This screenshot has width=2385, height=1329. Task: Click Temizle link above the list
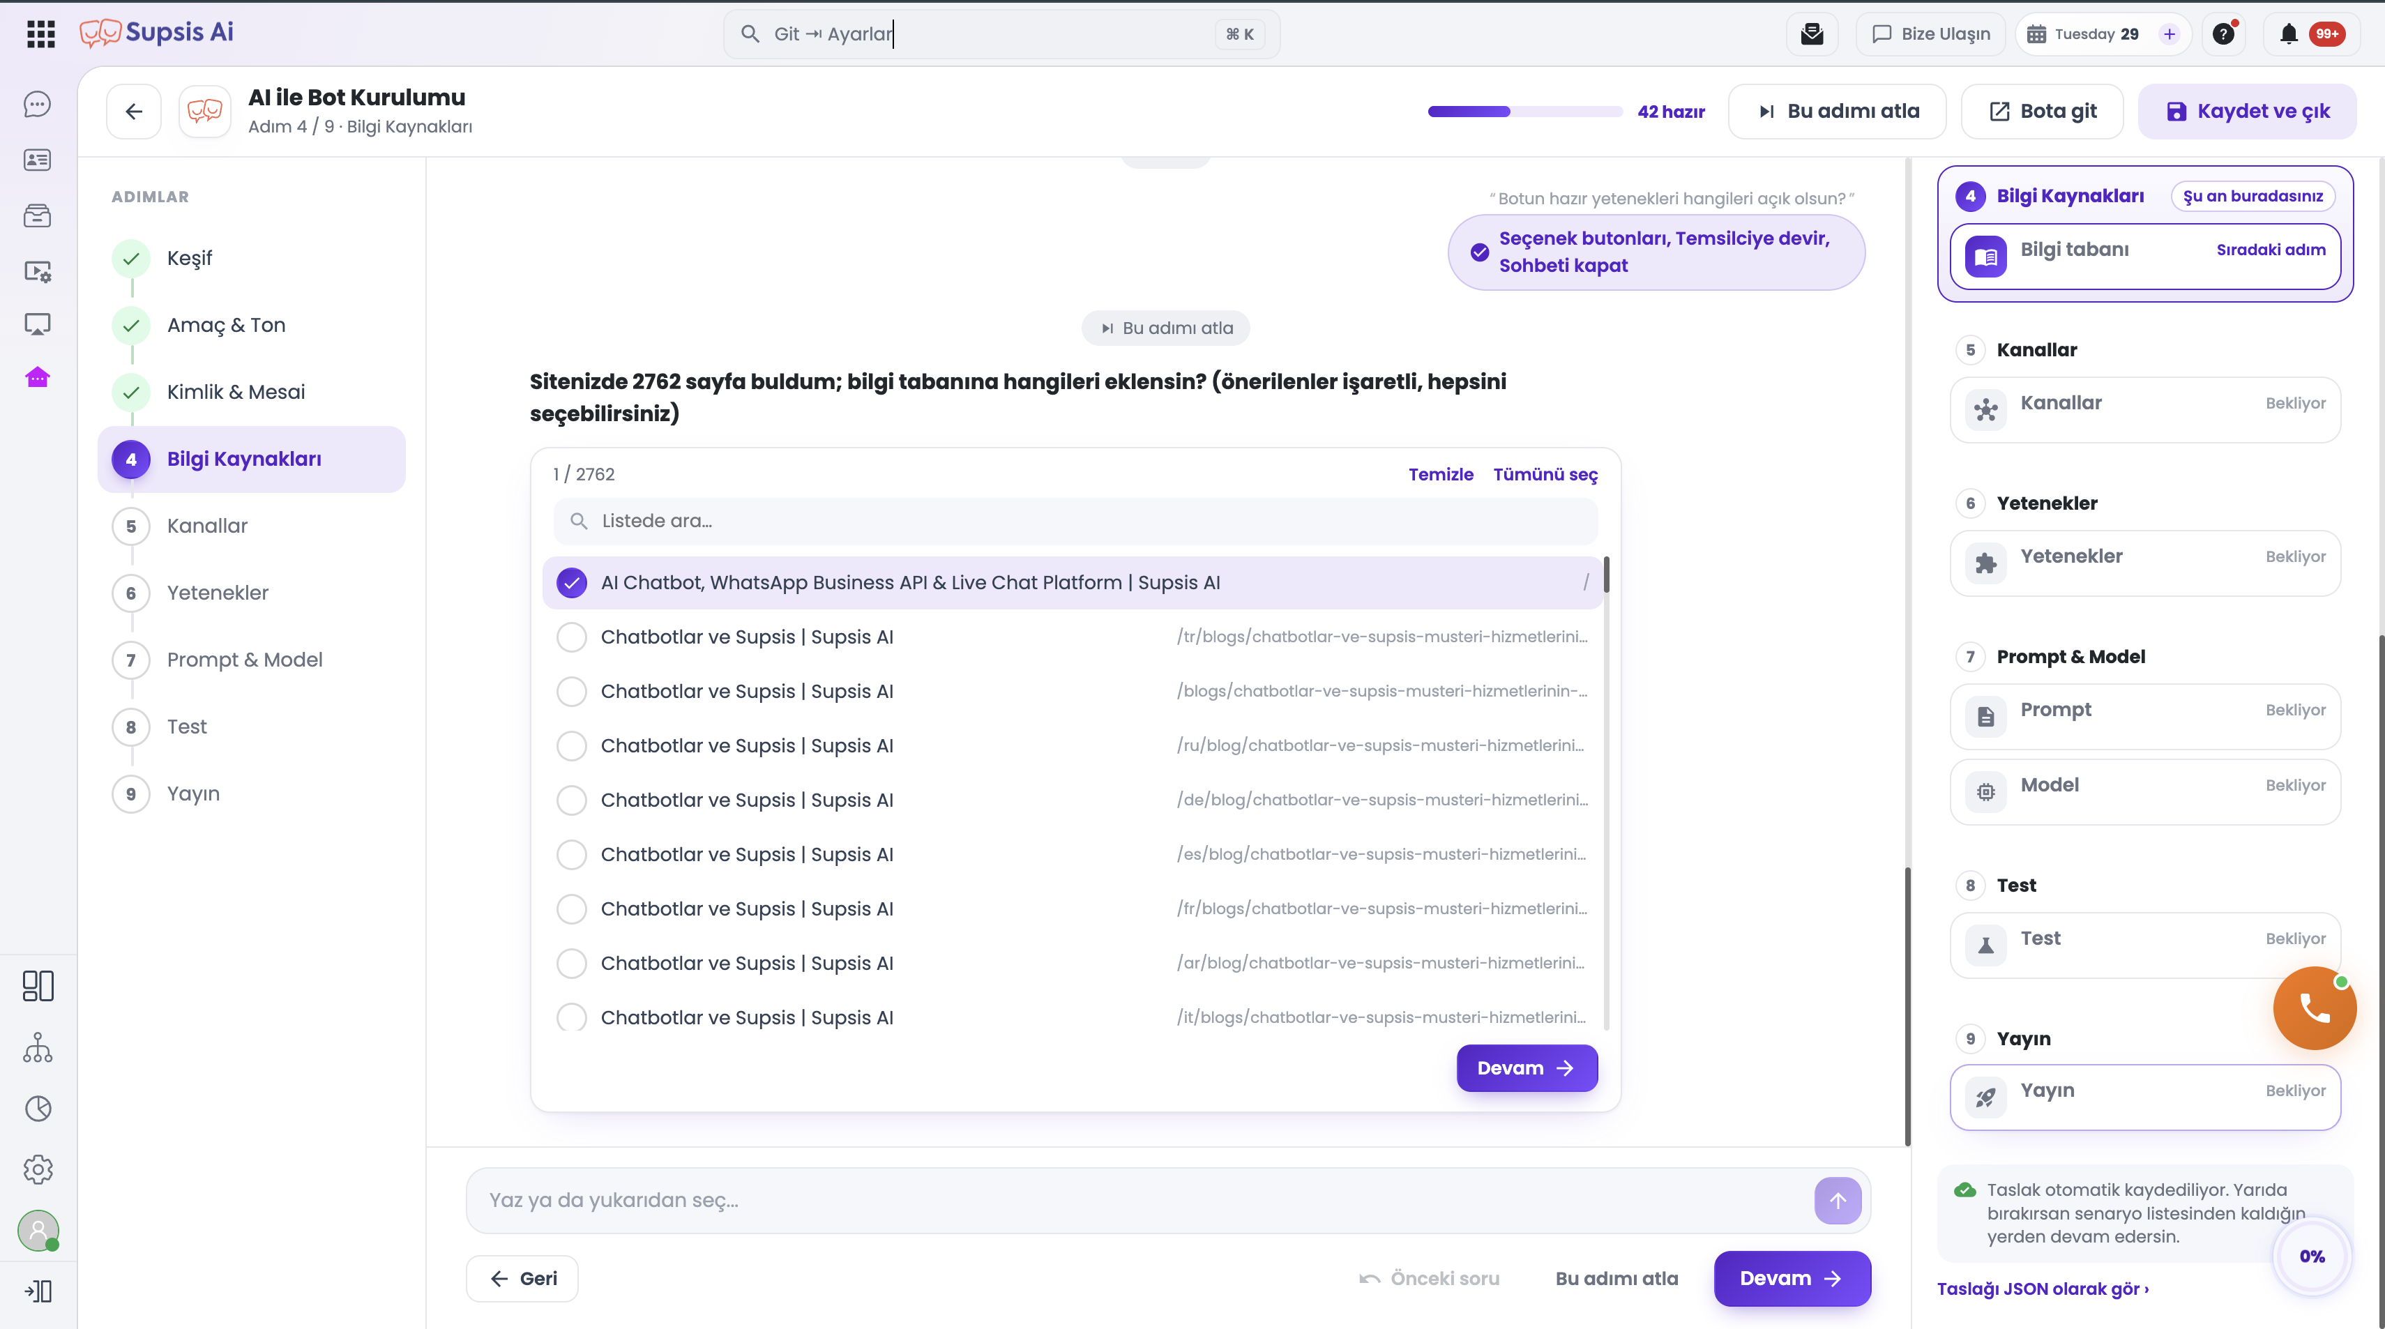[1441, 475]
